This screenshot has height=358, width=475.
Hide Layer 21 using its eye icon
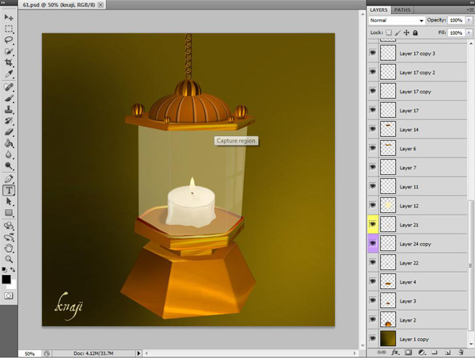click(373, 225)
